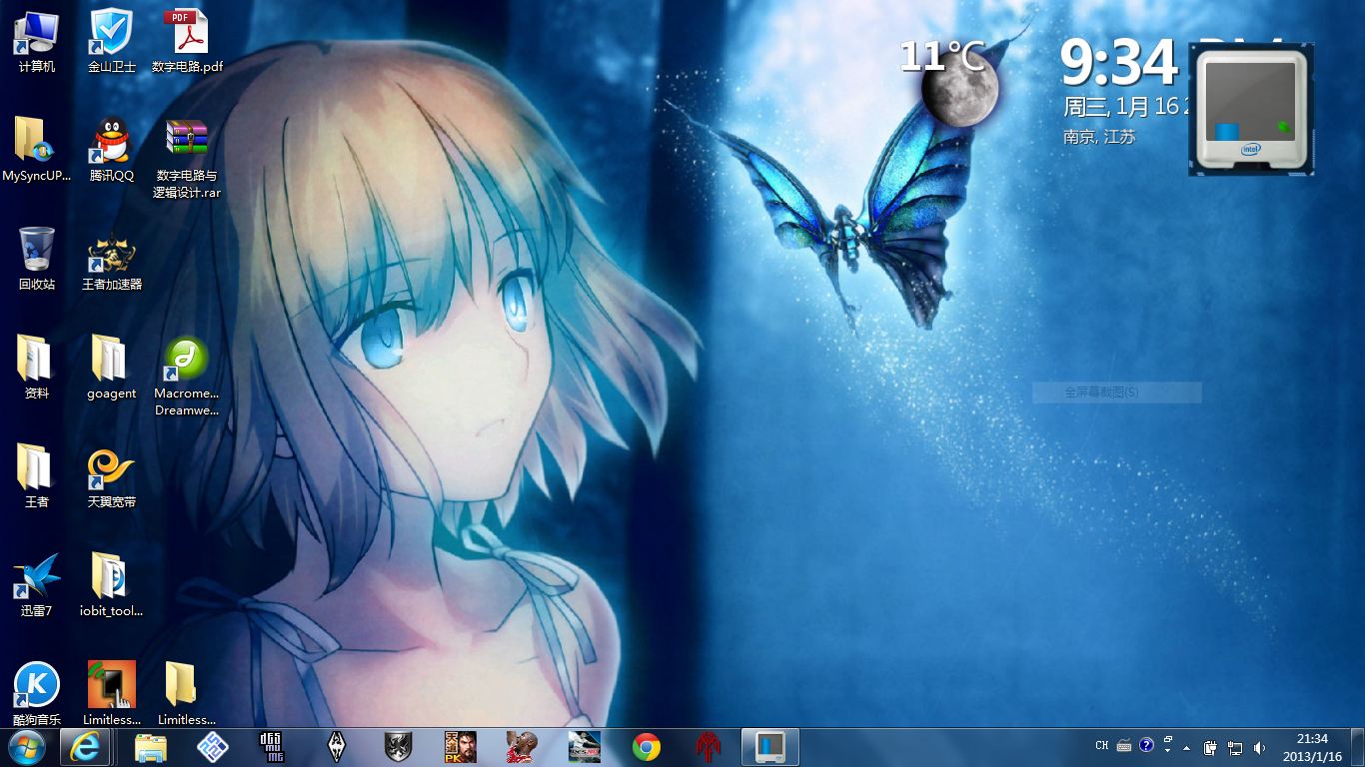Select the goagent folder
The width and height of the screenshot is (1365, 767).
pos(111,368)
